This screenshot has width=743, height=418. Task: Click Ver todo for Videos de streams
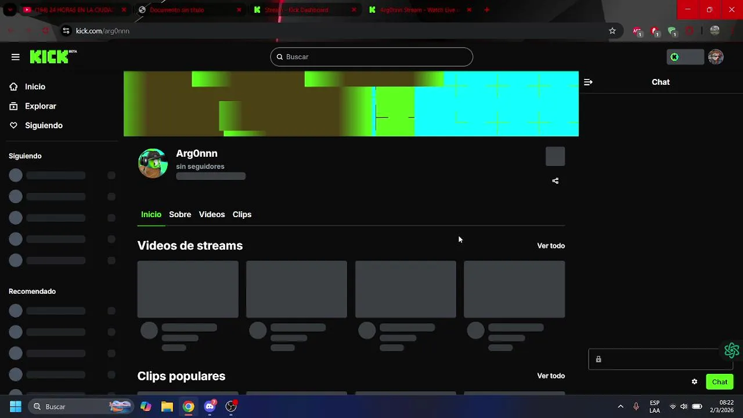(551, 246)
